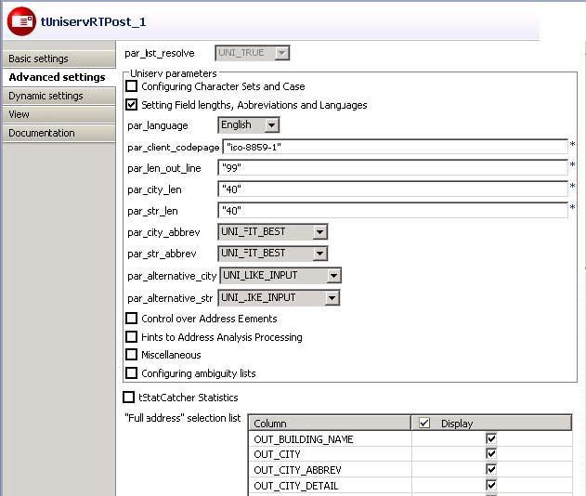The image size is (586, 496).
Task: Uncheck Display for OUT_CITY_ABBREV row
Action: click(x=491, y=470)
